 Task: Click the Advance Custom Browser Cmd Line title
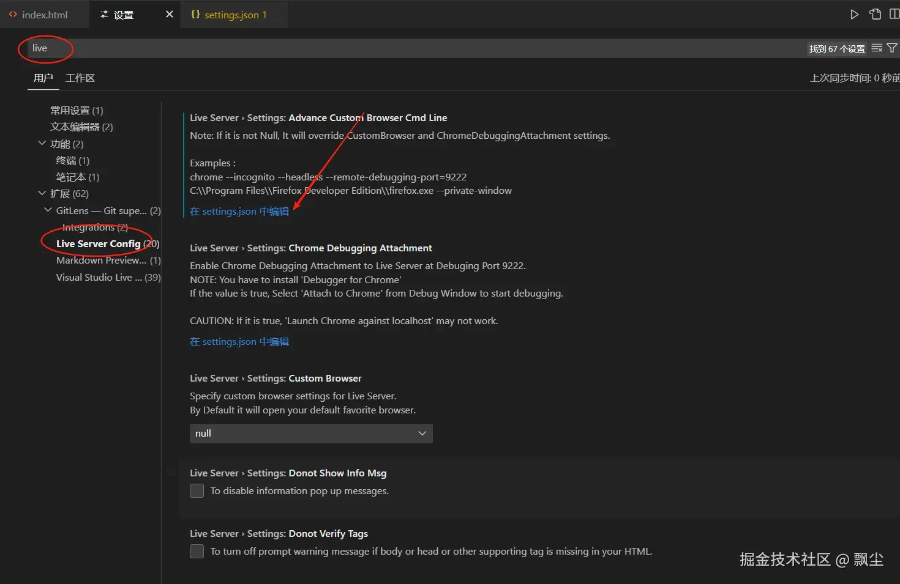(318, 118)
